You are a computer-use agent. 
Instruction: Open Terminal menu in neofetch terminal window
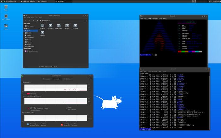[155, 18]
